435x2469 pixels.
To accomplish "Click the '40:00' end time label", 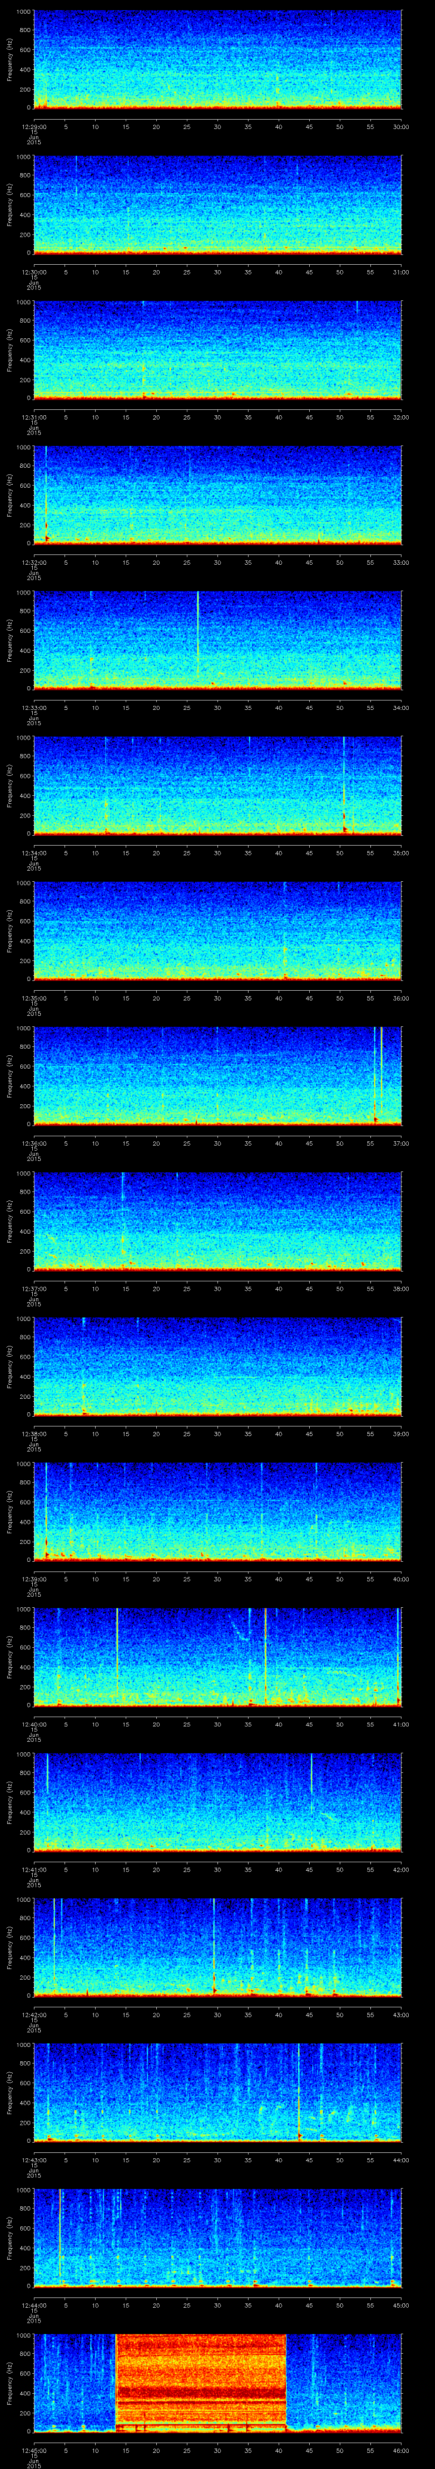I will click(401, 1579).
